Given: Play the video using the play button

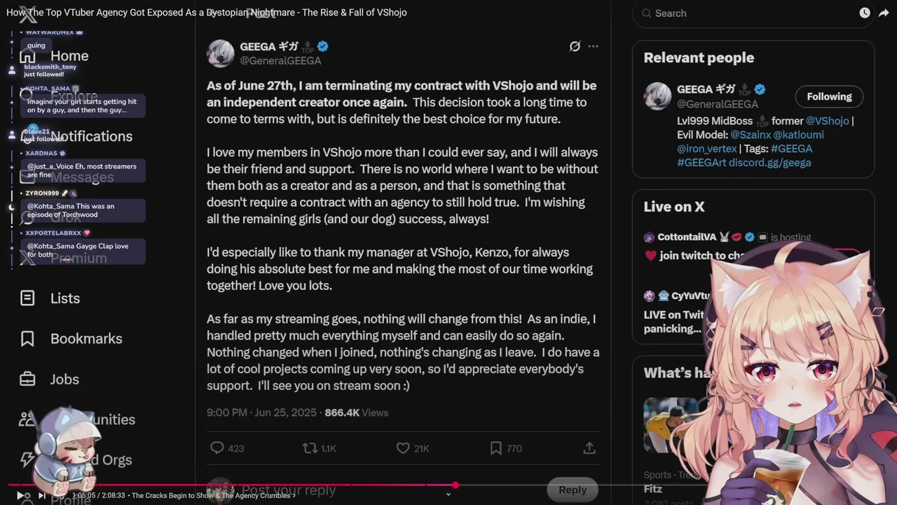Looking at the screenshot, I should (20, 495).
